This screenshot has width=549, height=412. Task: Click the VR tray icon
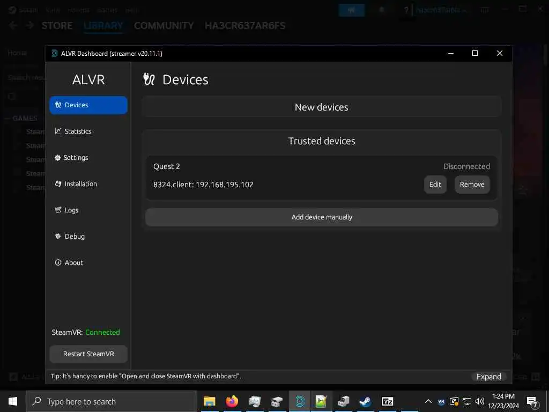(x=441, y=401)
